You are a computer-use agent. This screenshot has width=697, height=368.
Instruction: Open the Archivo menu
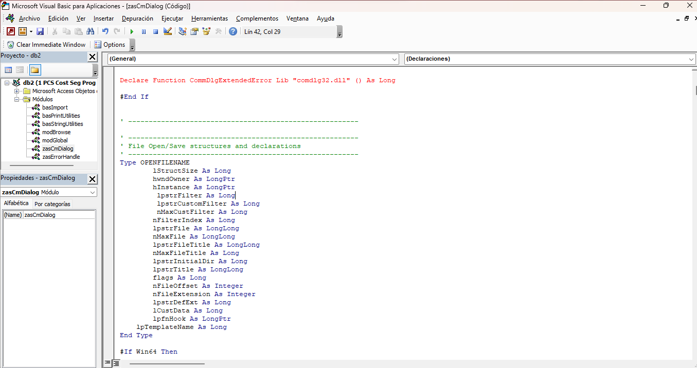pyautogui.click(x=29, y=19)
